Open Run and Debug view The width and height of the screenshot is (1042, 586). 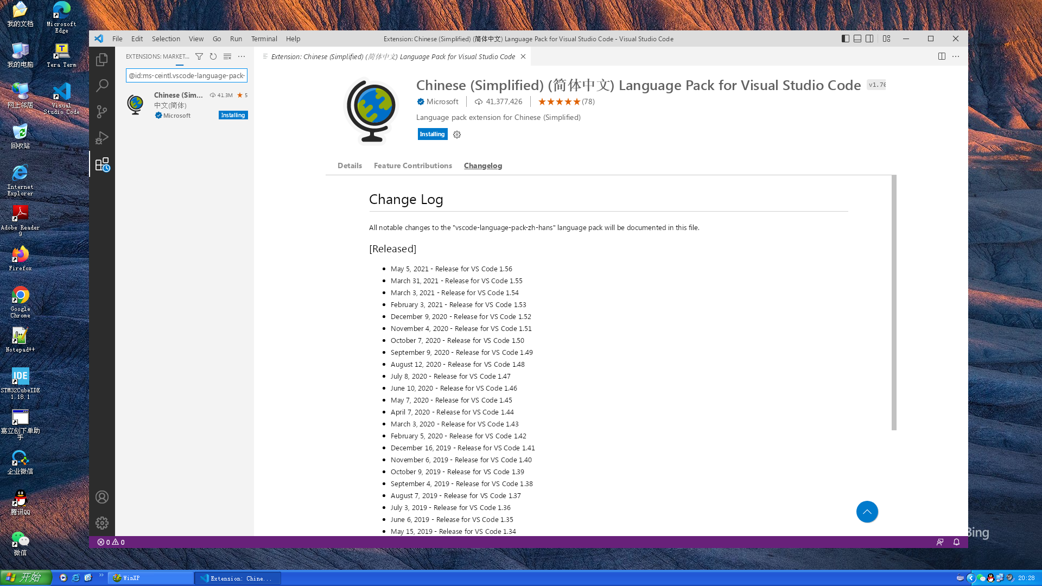(x=102, y=138)
